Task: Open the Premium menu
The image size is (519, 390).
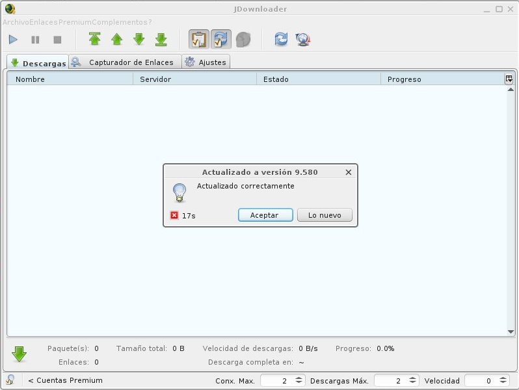Action: tap(75, 22)
